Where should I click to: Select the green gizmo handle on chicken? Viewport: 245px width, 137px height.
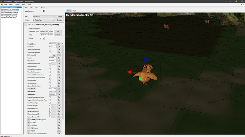coord(140,79)
